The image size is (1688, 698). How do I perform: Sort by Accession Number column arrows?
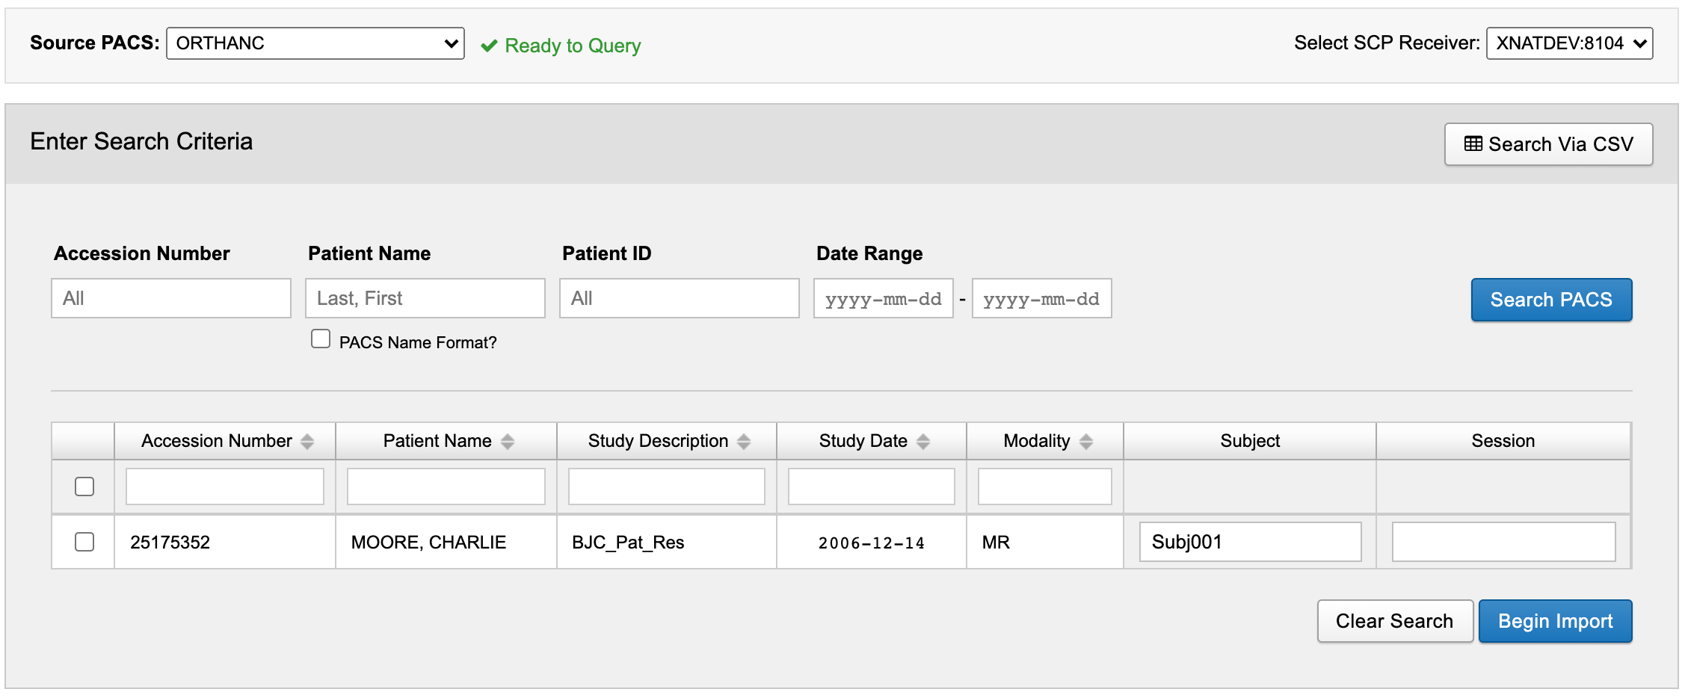(307, 442)
